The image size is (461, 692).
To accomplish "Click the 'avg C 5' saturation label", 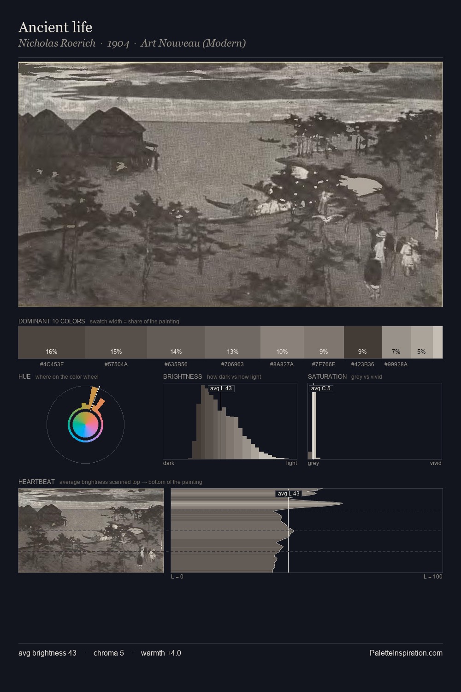I will point(320,388).
